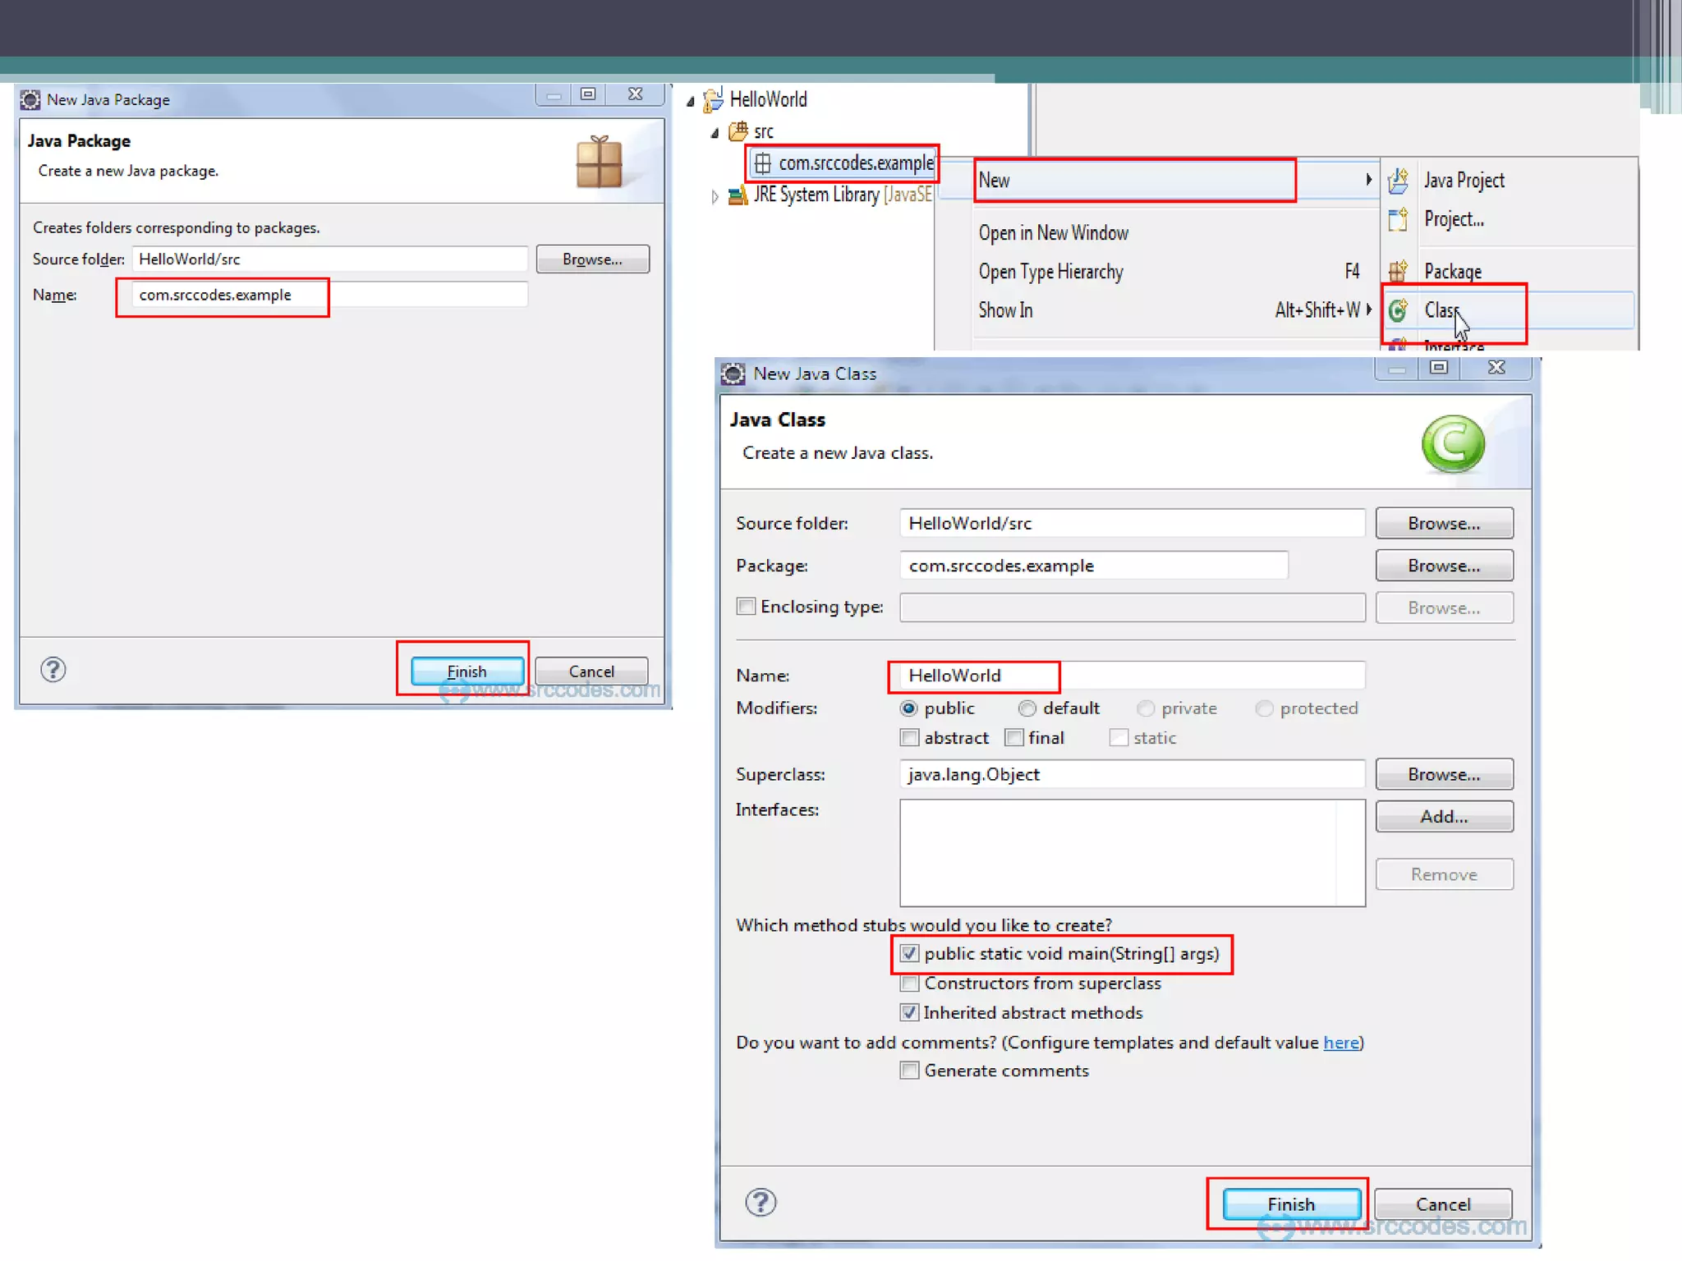Click Add... button for Interfaces

coord(1443,817)
